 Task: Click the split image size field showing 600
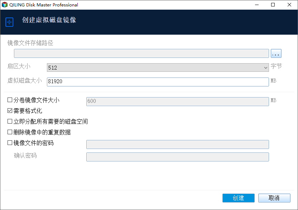[177, 101]
